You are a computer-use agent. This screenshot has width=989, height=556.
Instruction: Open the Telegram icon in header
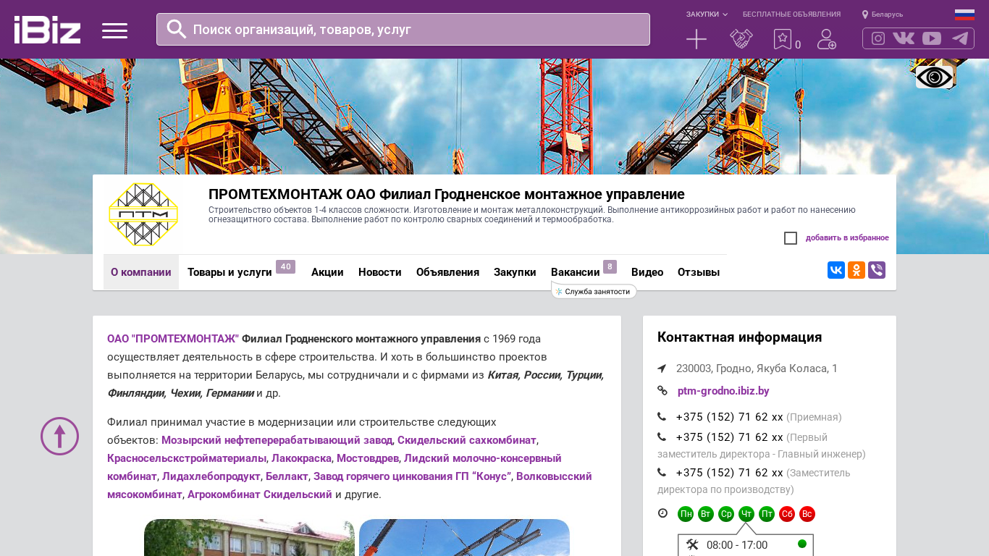(960, 38)
